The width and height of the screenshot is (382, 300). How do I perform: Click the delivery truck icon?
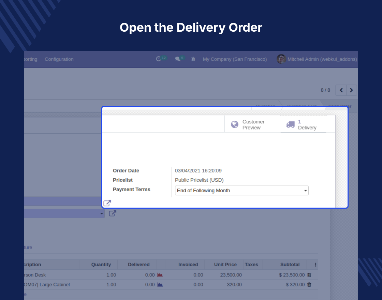click(290, 124)
